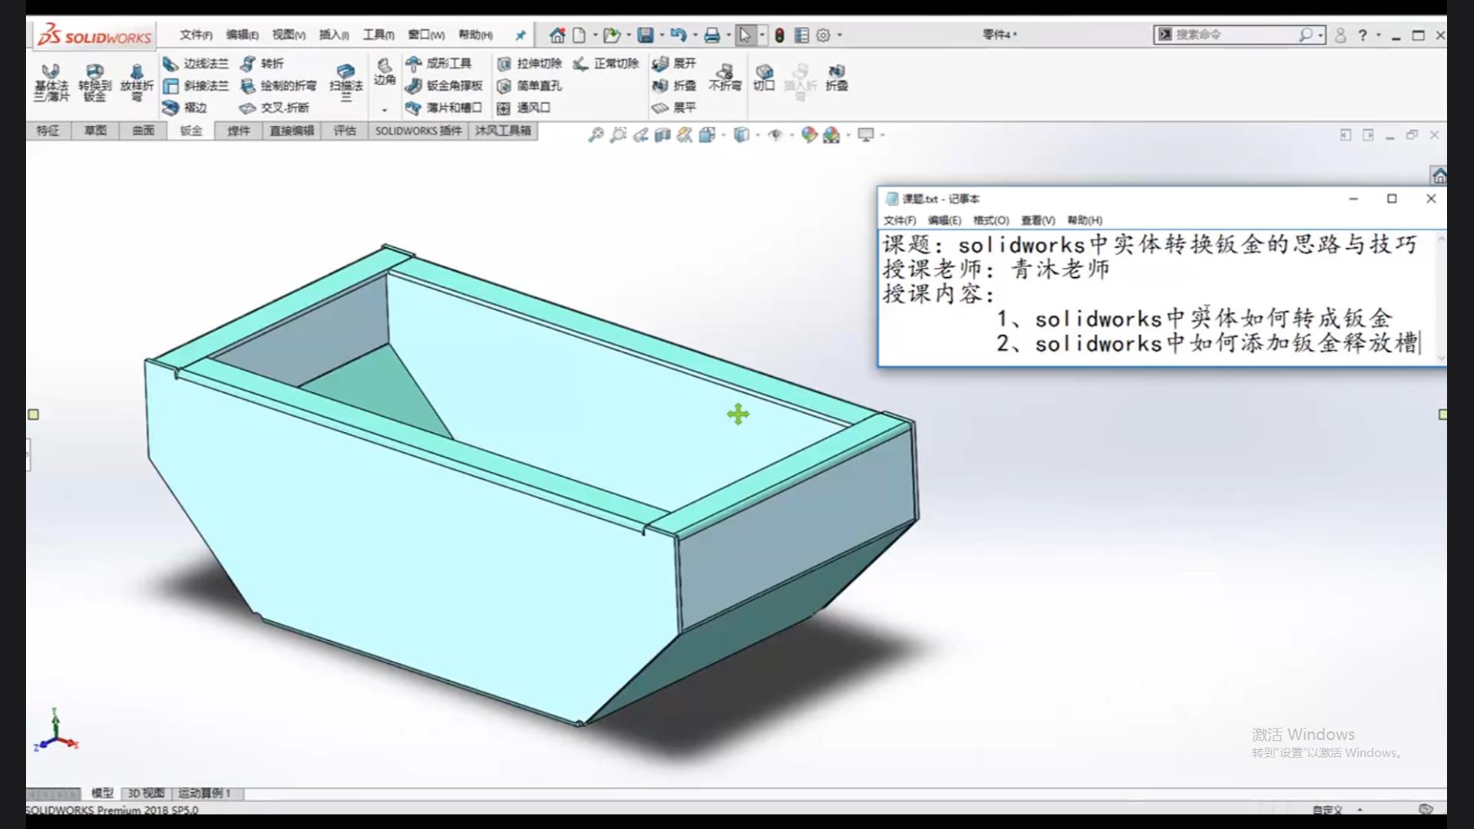Open Notepad's 查看(V) menu
The image size is (1474, 829).
pos(1038,221)
